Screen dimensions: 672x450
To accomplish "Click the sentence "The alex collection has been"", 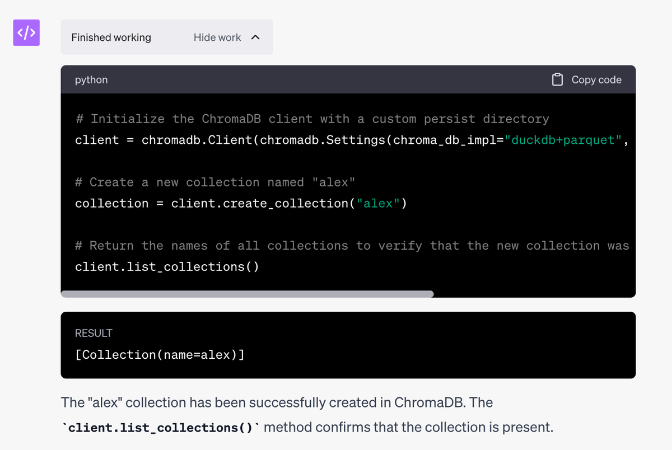I will pyautogui.click(x=224, y=402).
